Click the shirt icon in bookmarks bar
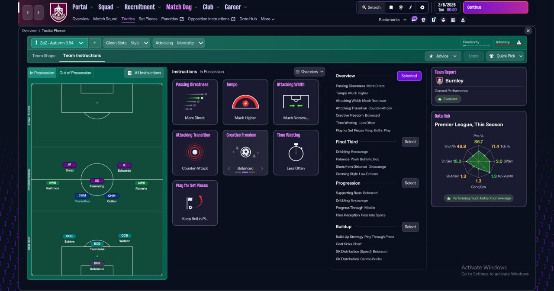554x291 pixels. (x=423, y=19)
